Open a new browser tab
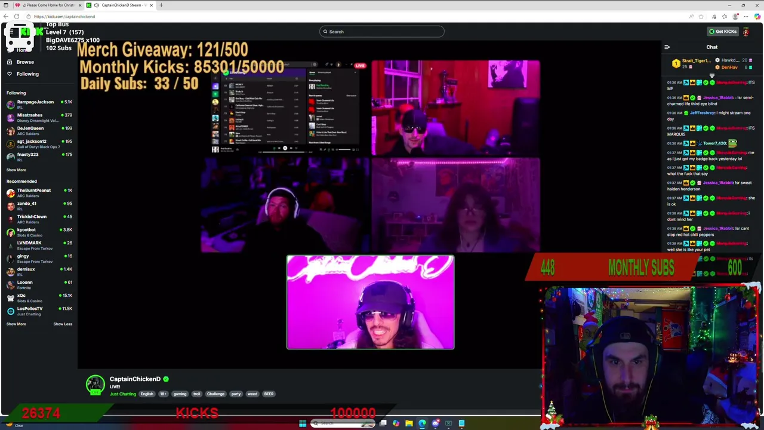 (161, 5)
